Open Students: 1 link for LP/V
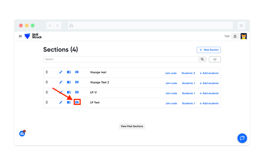Image resolution: width=264 pixels, height=165 pixels. coord(188,93)
